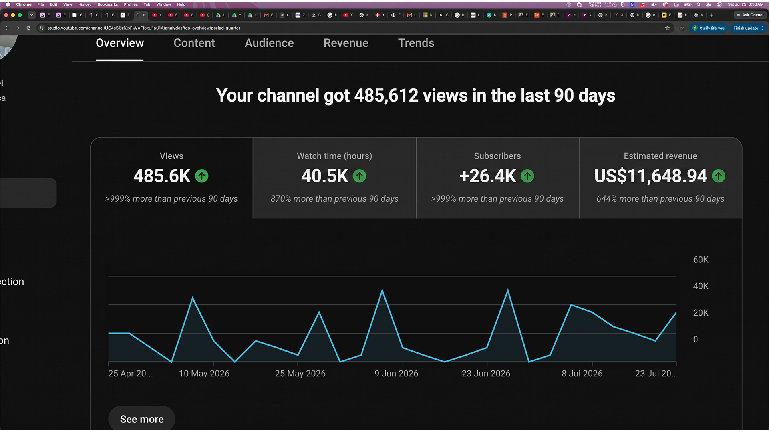Click the browser forward arrow
The height and width of the screenshot is (432, 769).
tap(18, 28)
